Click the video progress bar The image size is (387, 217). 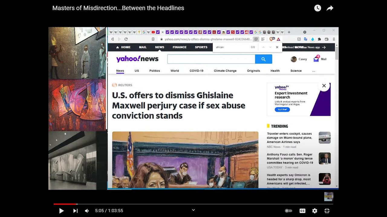pyautogui.click(x=193, y=204)
